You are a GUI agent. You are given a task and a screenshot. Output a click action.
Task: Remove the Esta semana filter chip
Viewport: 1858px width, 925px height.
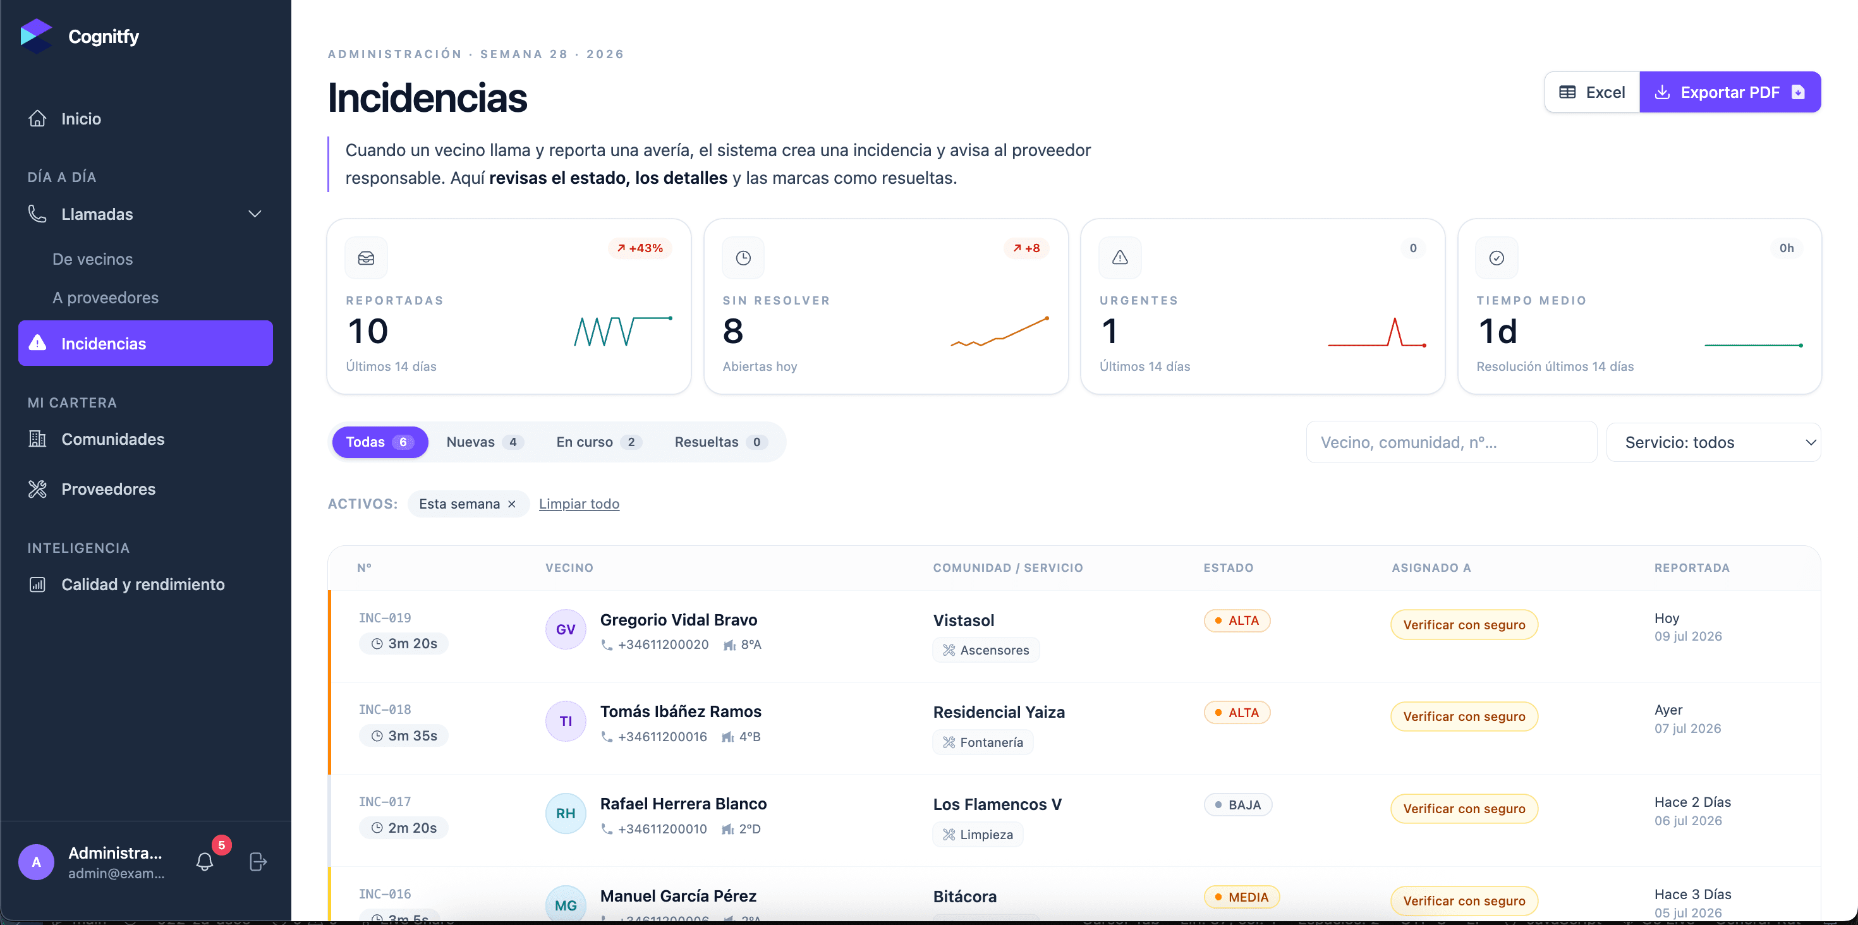(511, 504)
